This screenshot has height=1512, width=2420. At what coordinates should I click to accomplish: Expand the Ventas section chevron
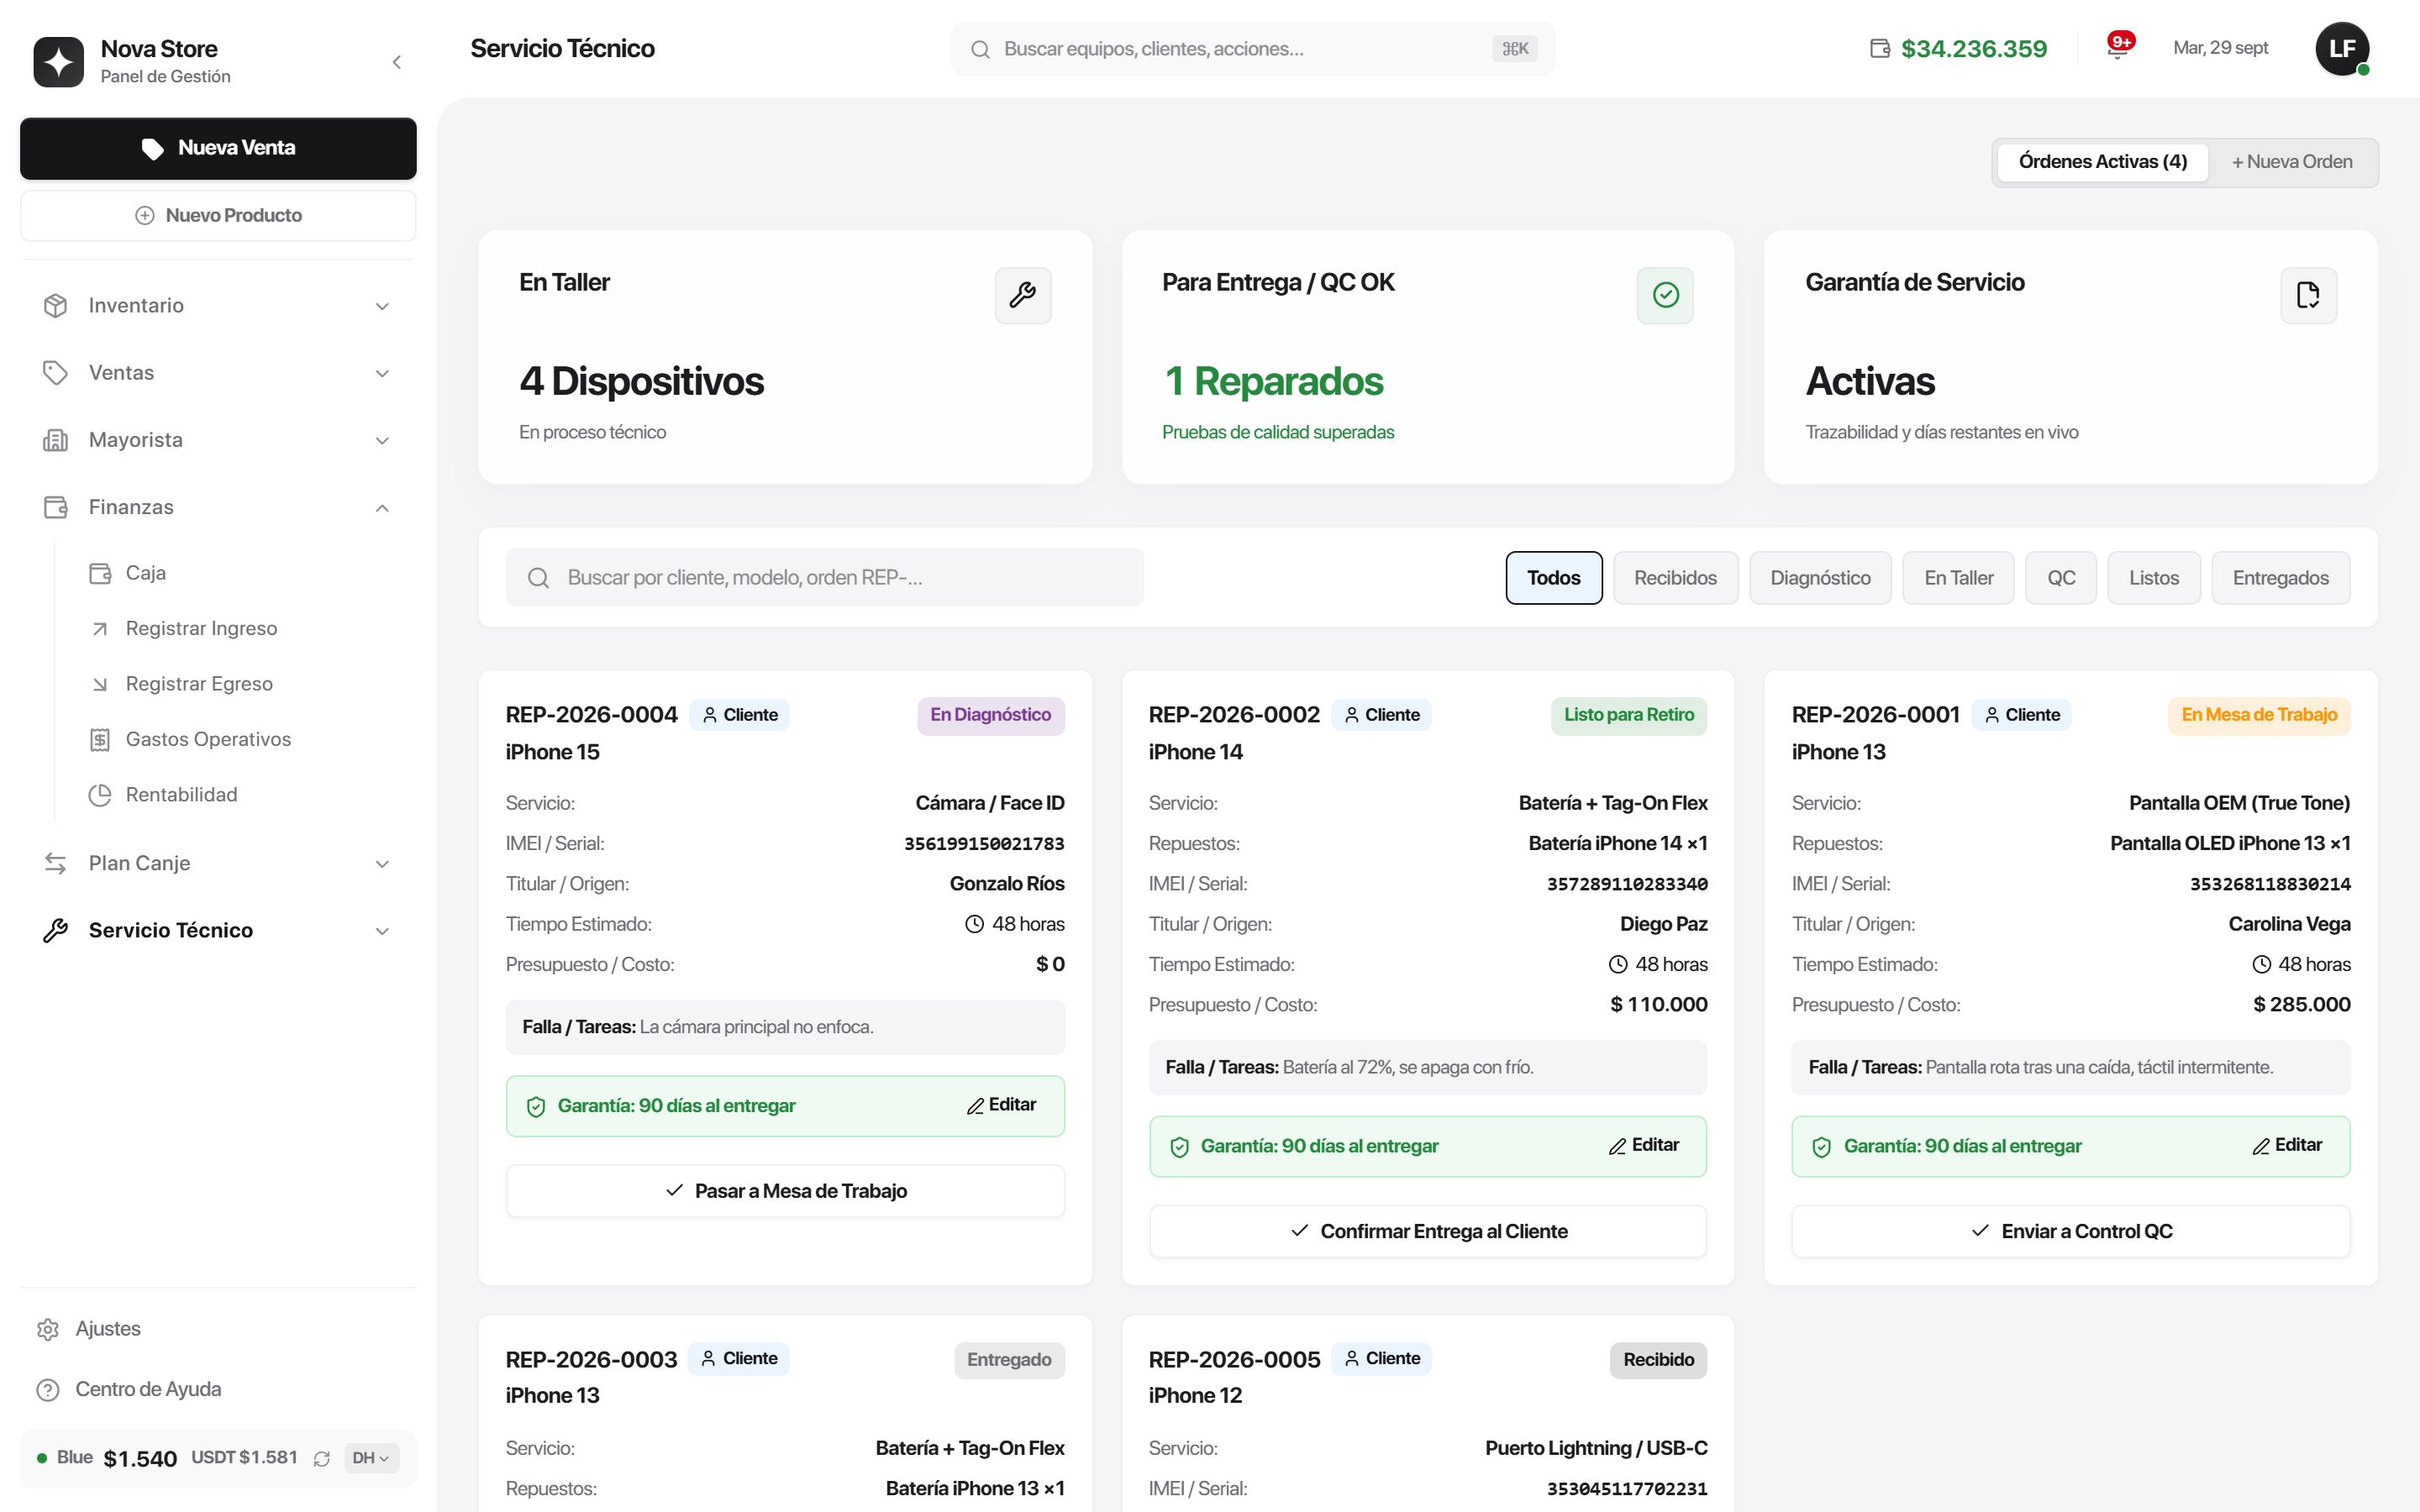(x=382, y=373)
